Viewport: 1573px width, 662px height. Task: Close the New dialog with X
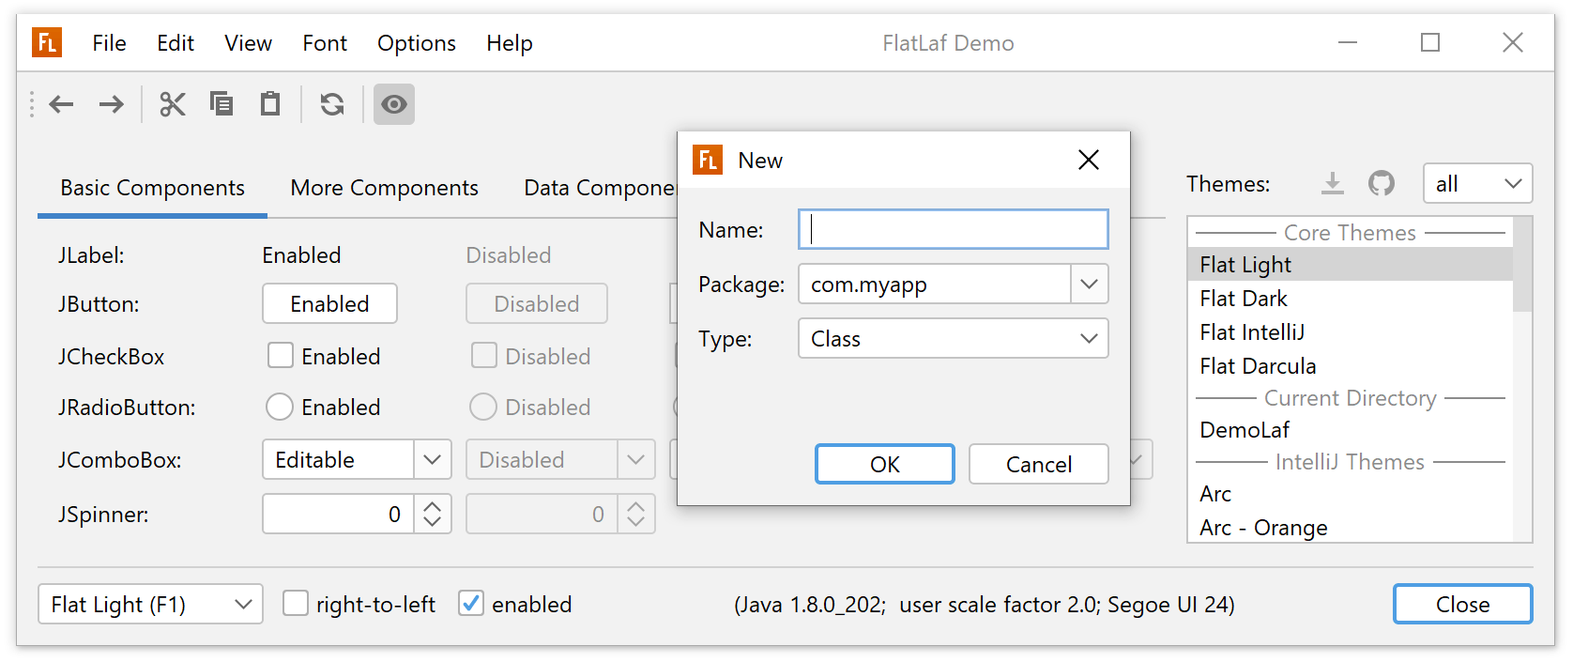click(1089, 160)
